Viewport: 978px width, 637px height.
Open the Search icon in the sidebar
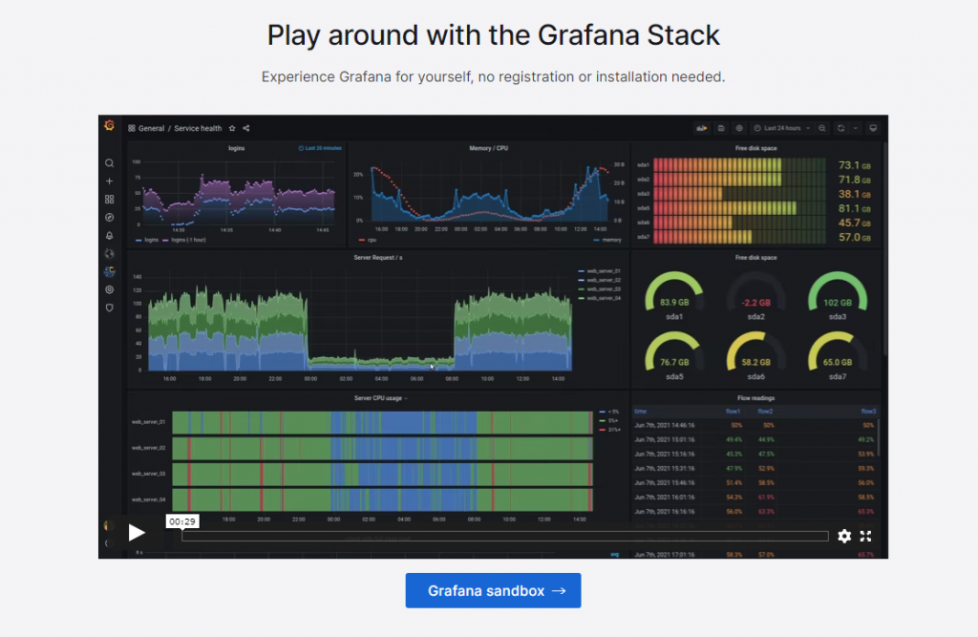(109, 163)
